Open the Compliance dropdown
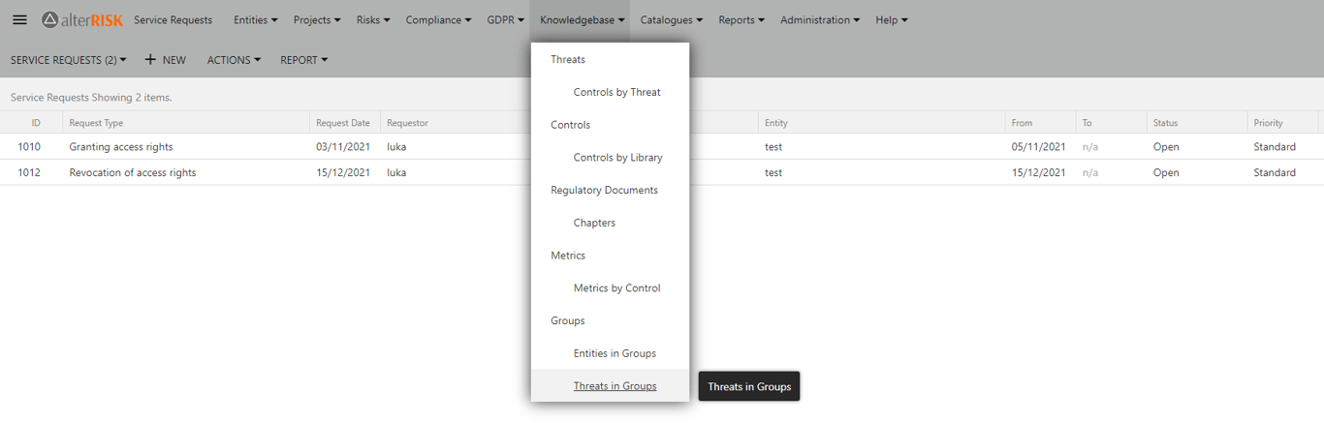 tap(438, 19)
